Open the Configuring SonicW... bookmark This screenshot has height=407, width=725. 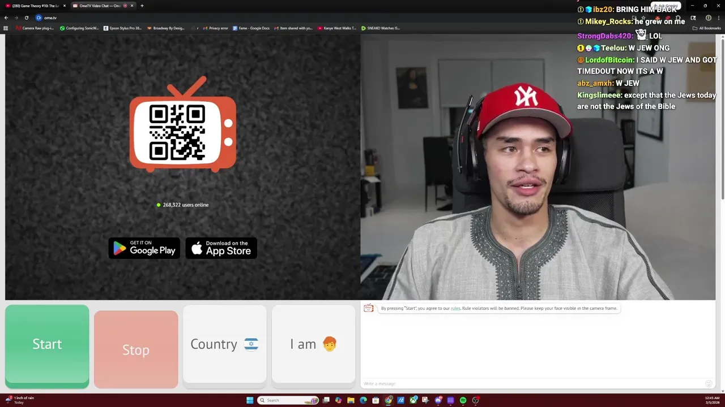pos(79,28)
